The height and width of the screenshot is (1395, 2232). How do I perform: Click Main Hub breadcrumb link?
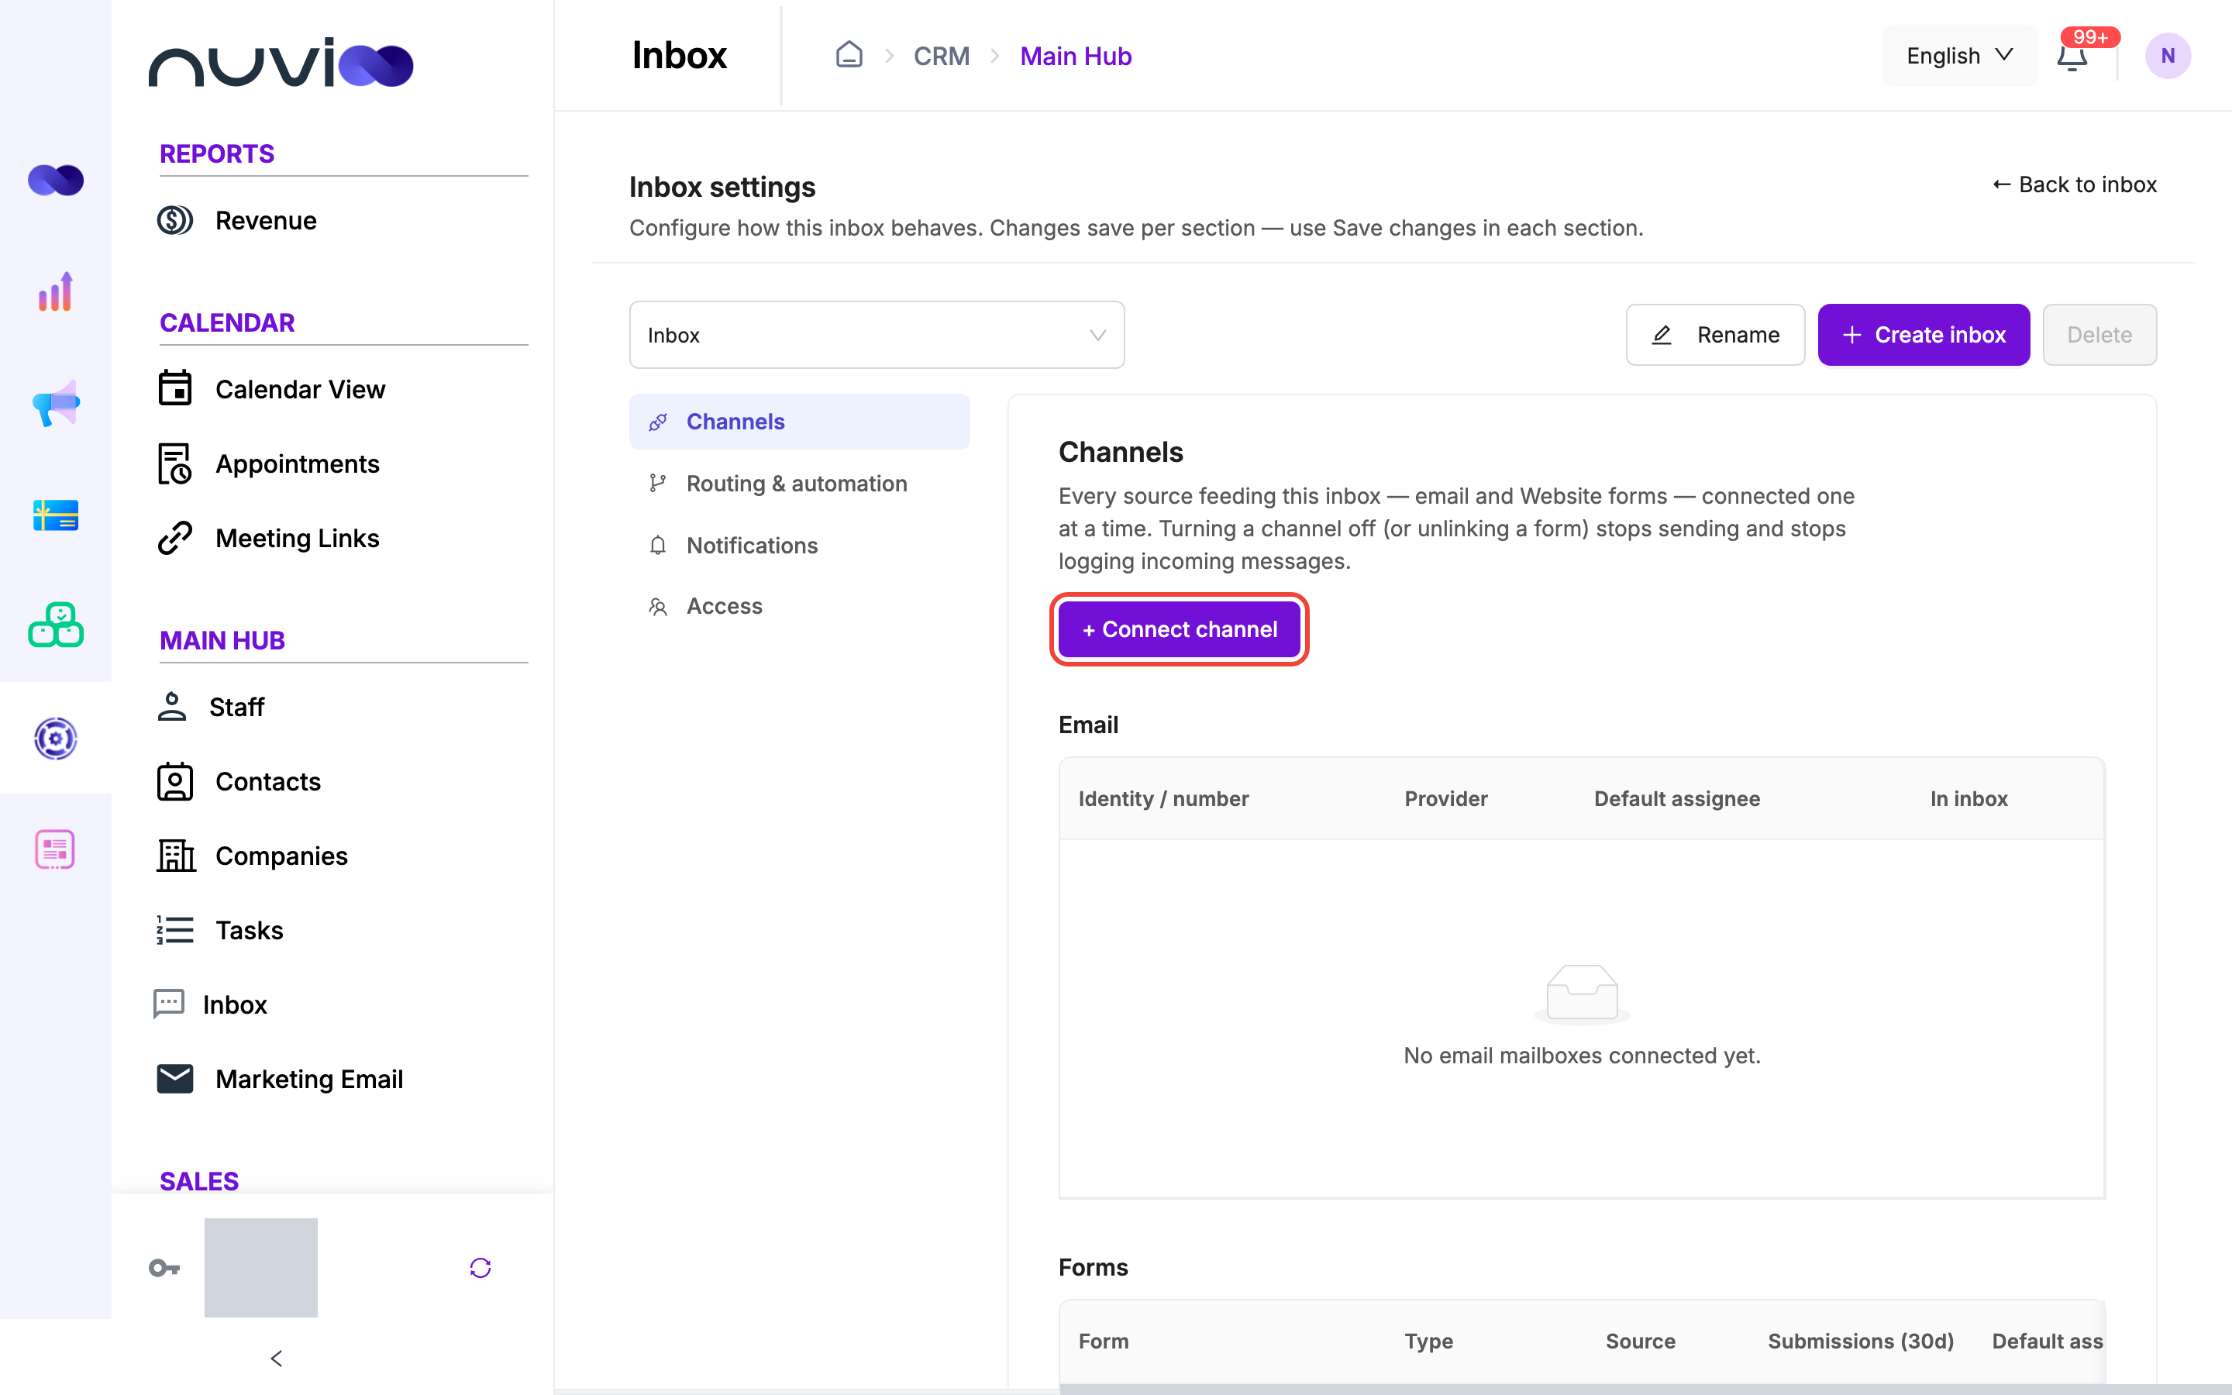click(1076, 57)
